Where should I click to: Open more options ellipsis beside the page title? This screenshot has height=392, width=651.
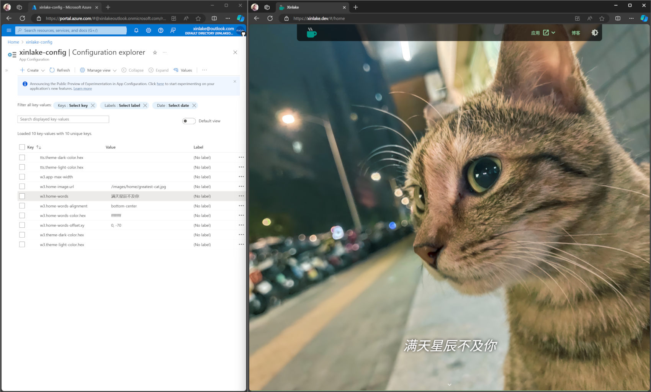point(165,52)
